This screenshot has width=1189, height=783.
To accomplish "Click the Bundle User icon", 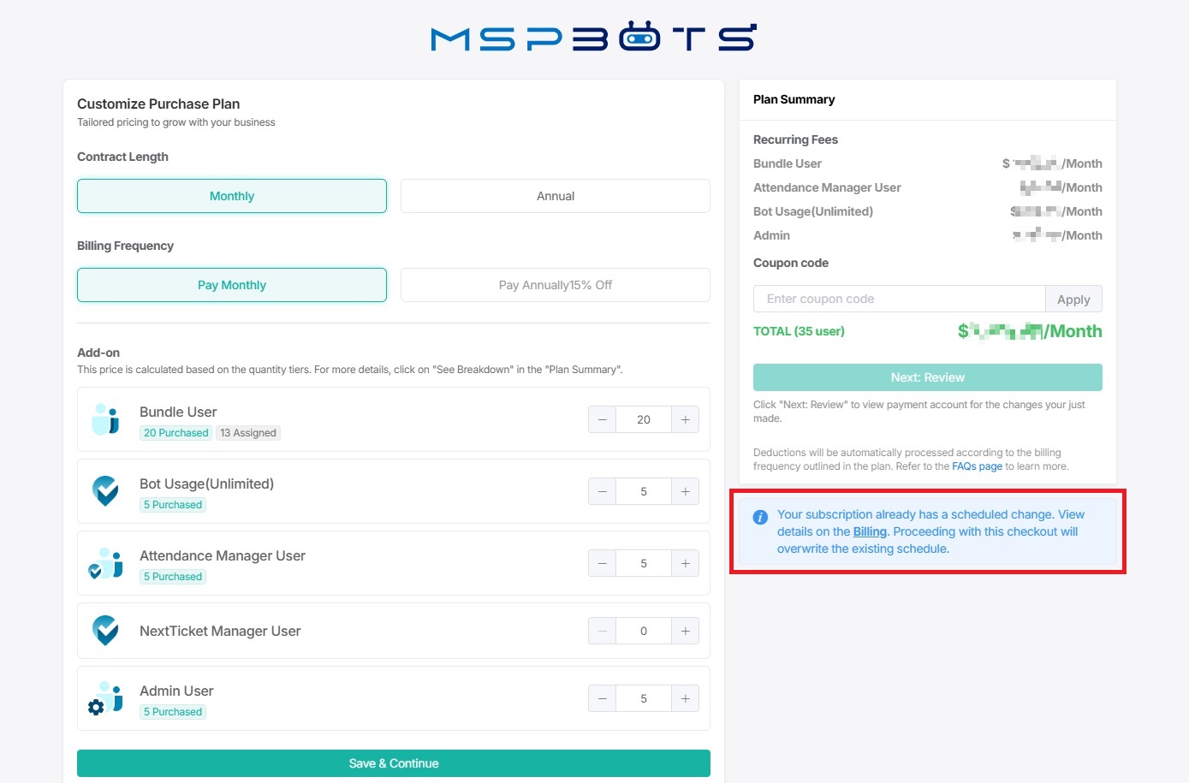I will point(106,419).
